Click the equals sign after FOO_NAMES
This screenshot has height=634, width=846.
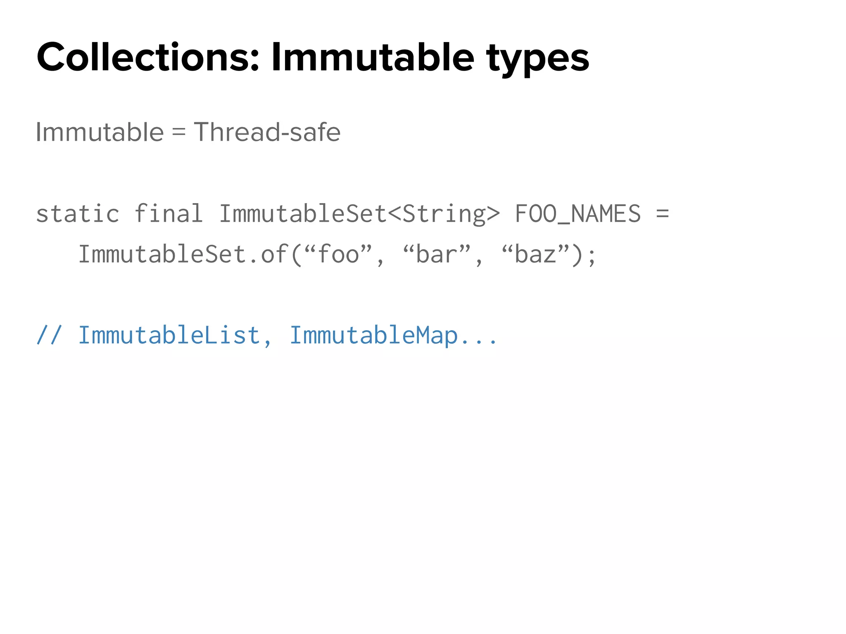(x=662, y=214)
